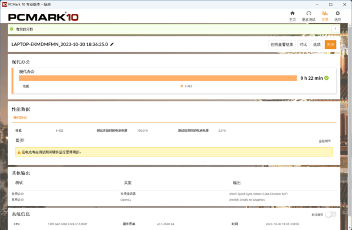Click the PCMark title bar app icon
This screenshot has width=352, height=230.
pos(4,4)
